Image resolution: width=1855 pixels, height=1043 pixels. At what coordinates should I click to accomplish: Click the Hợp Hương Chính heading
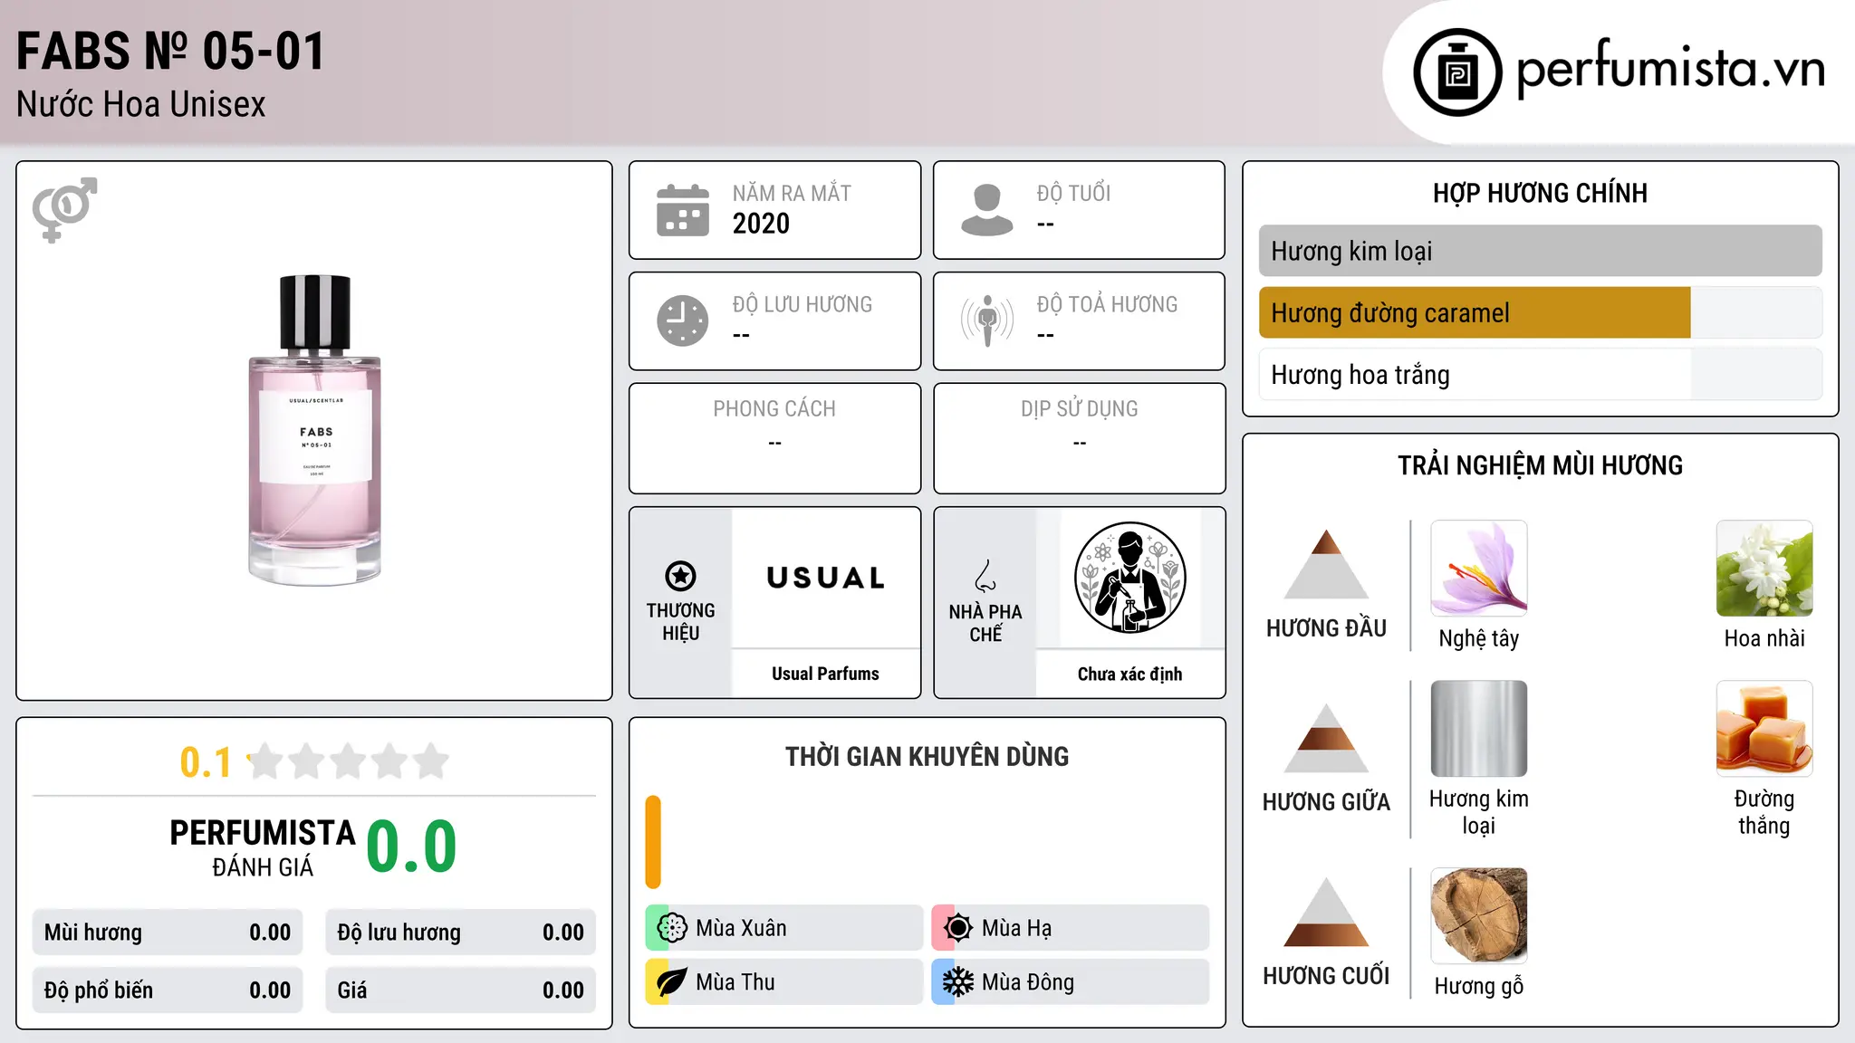(x=1540, y=193)
